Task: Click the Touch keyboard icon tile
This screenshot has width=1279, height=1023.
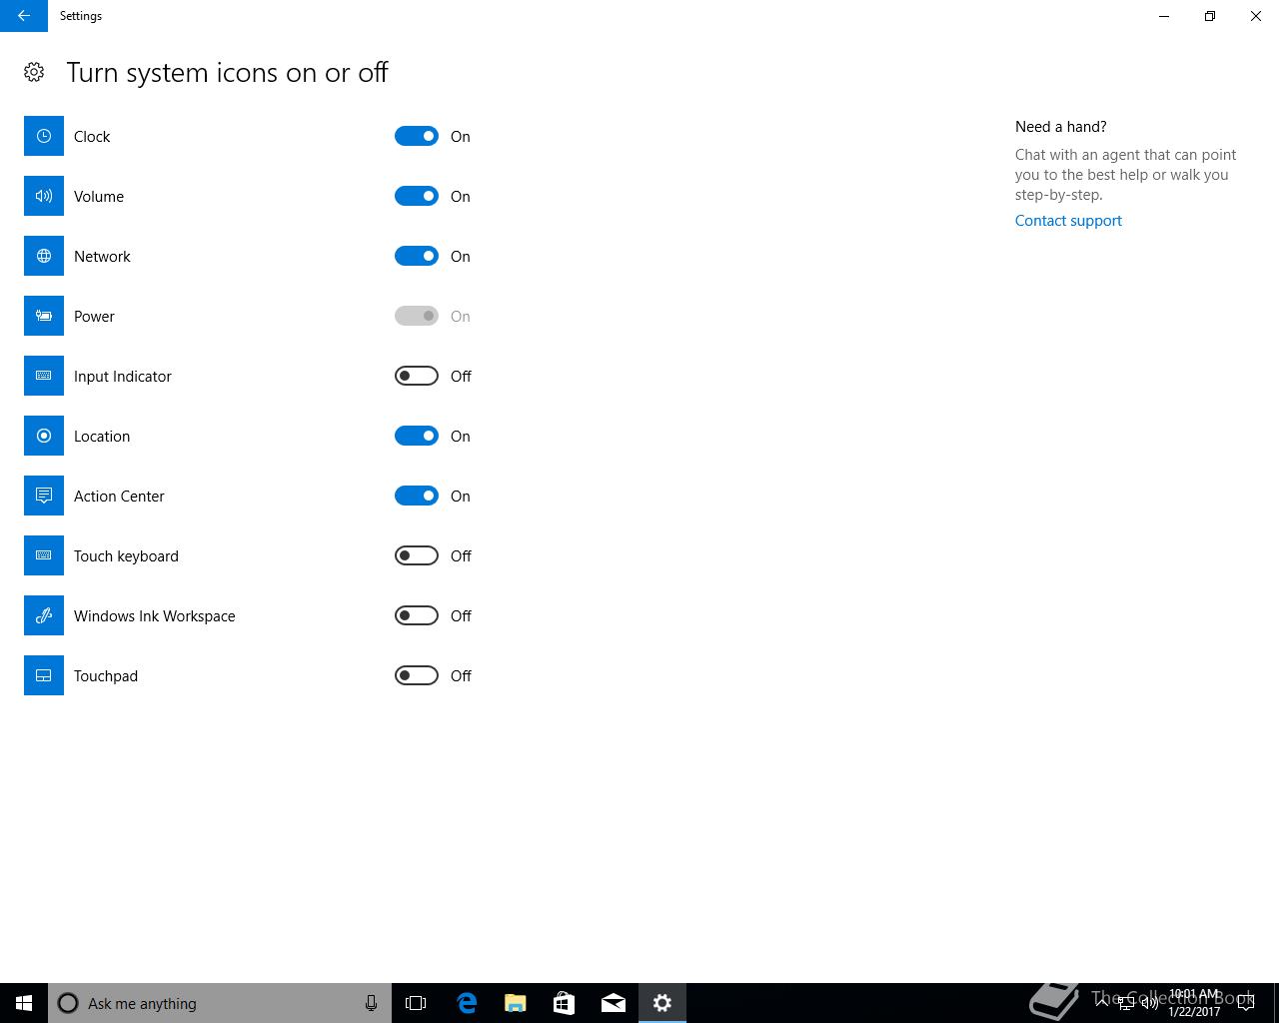Action: 44,555
